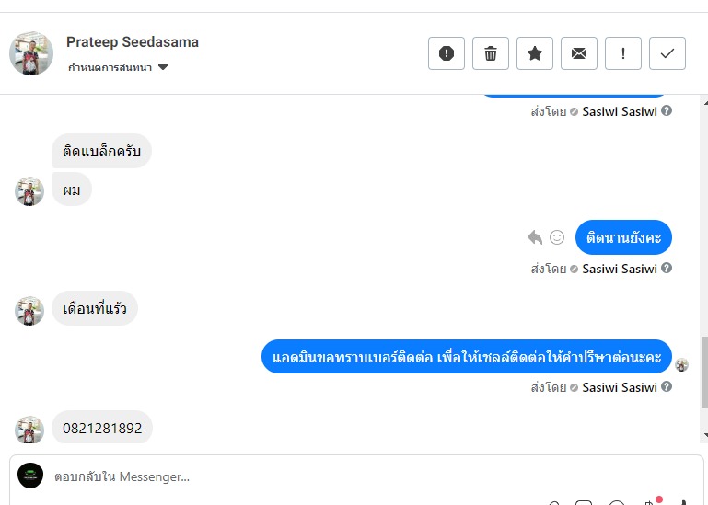Reply to the 'ติดนานยังคะ' message using the arrow

(535, 237)
